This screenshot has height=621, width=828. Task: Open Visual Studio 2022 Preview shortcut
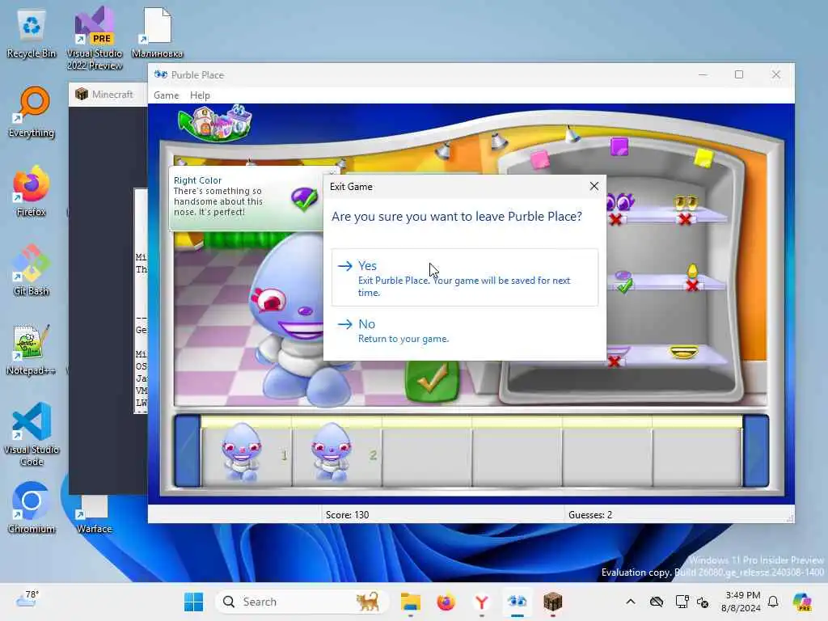pos(95,38)
